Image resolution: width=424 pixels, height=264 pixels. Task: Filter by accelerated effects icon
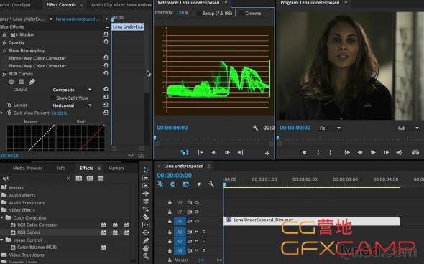click(78, 178)
